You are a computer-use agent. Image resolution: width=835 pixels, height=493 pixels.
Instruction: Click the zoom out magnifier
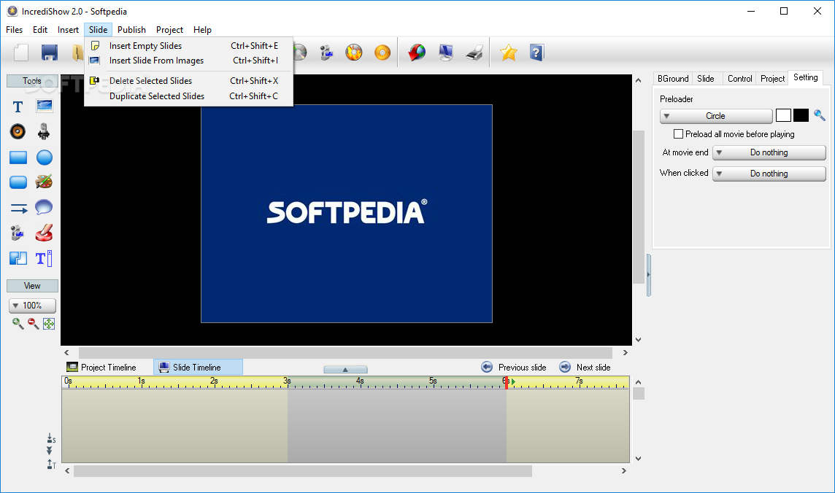33,323
